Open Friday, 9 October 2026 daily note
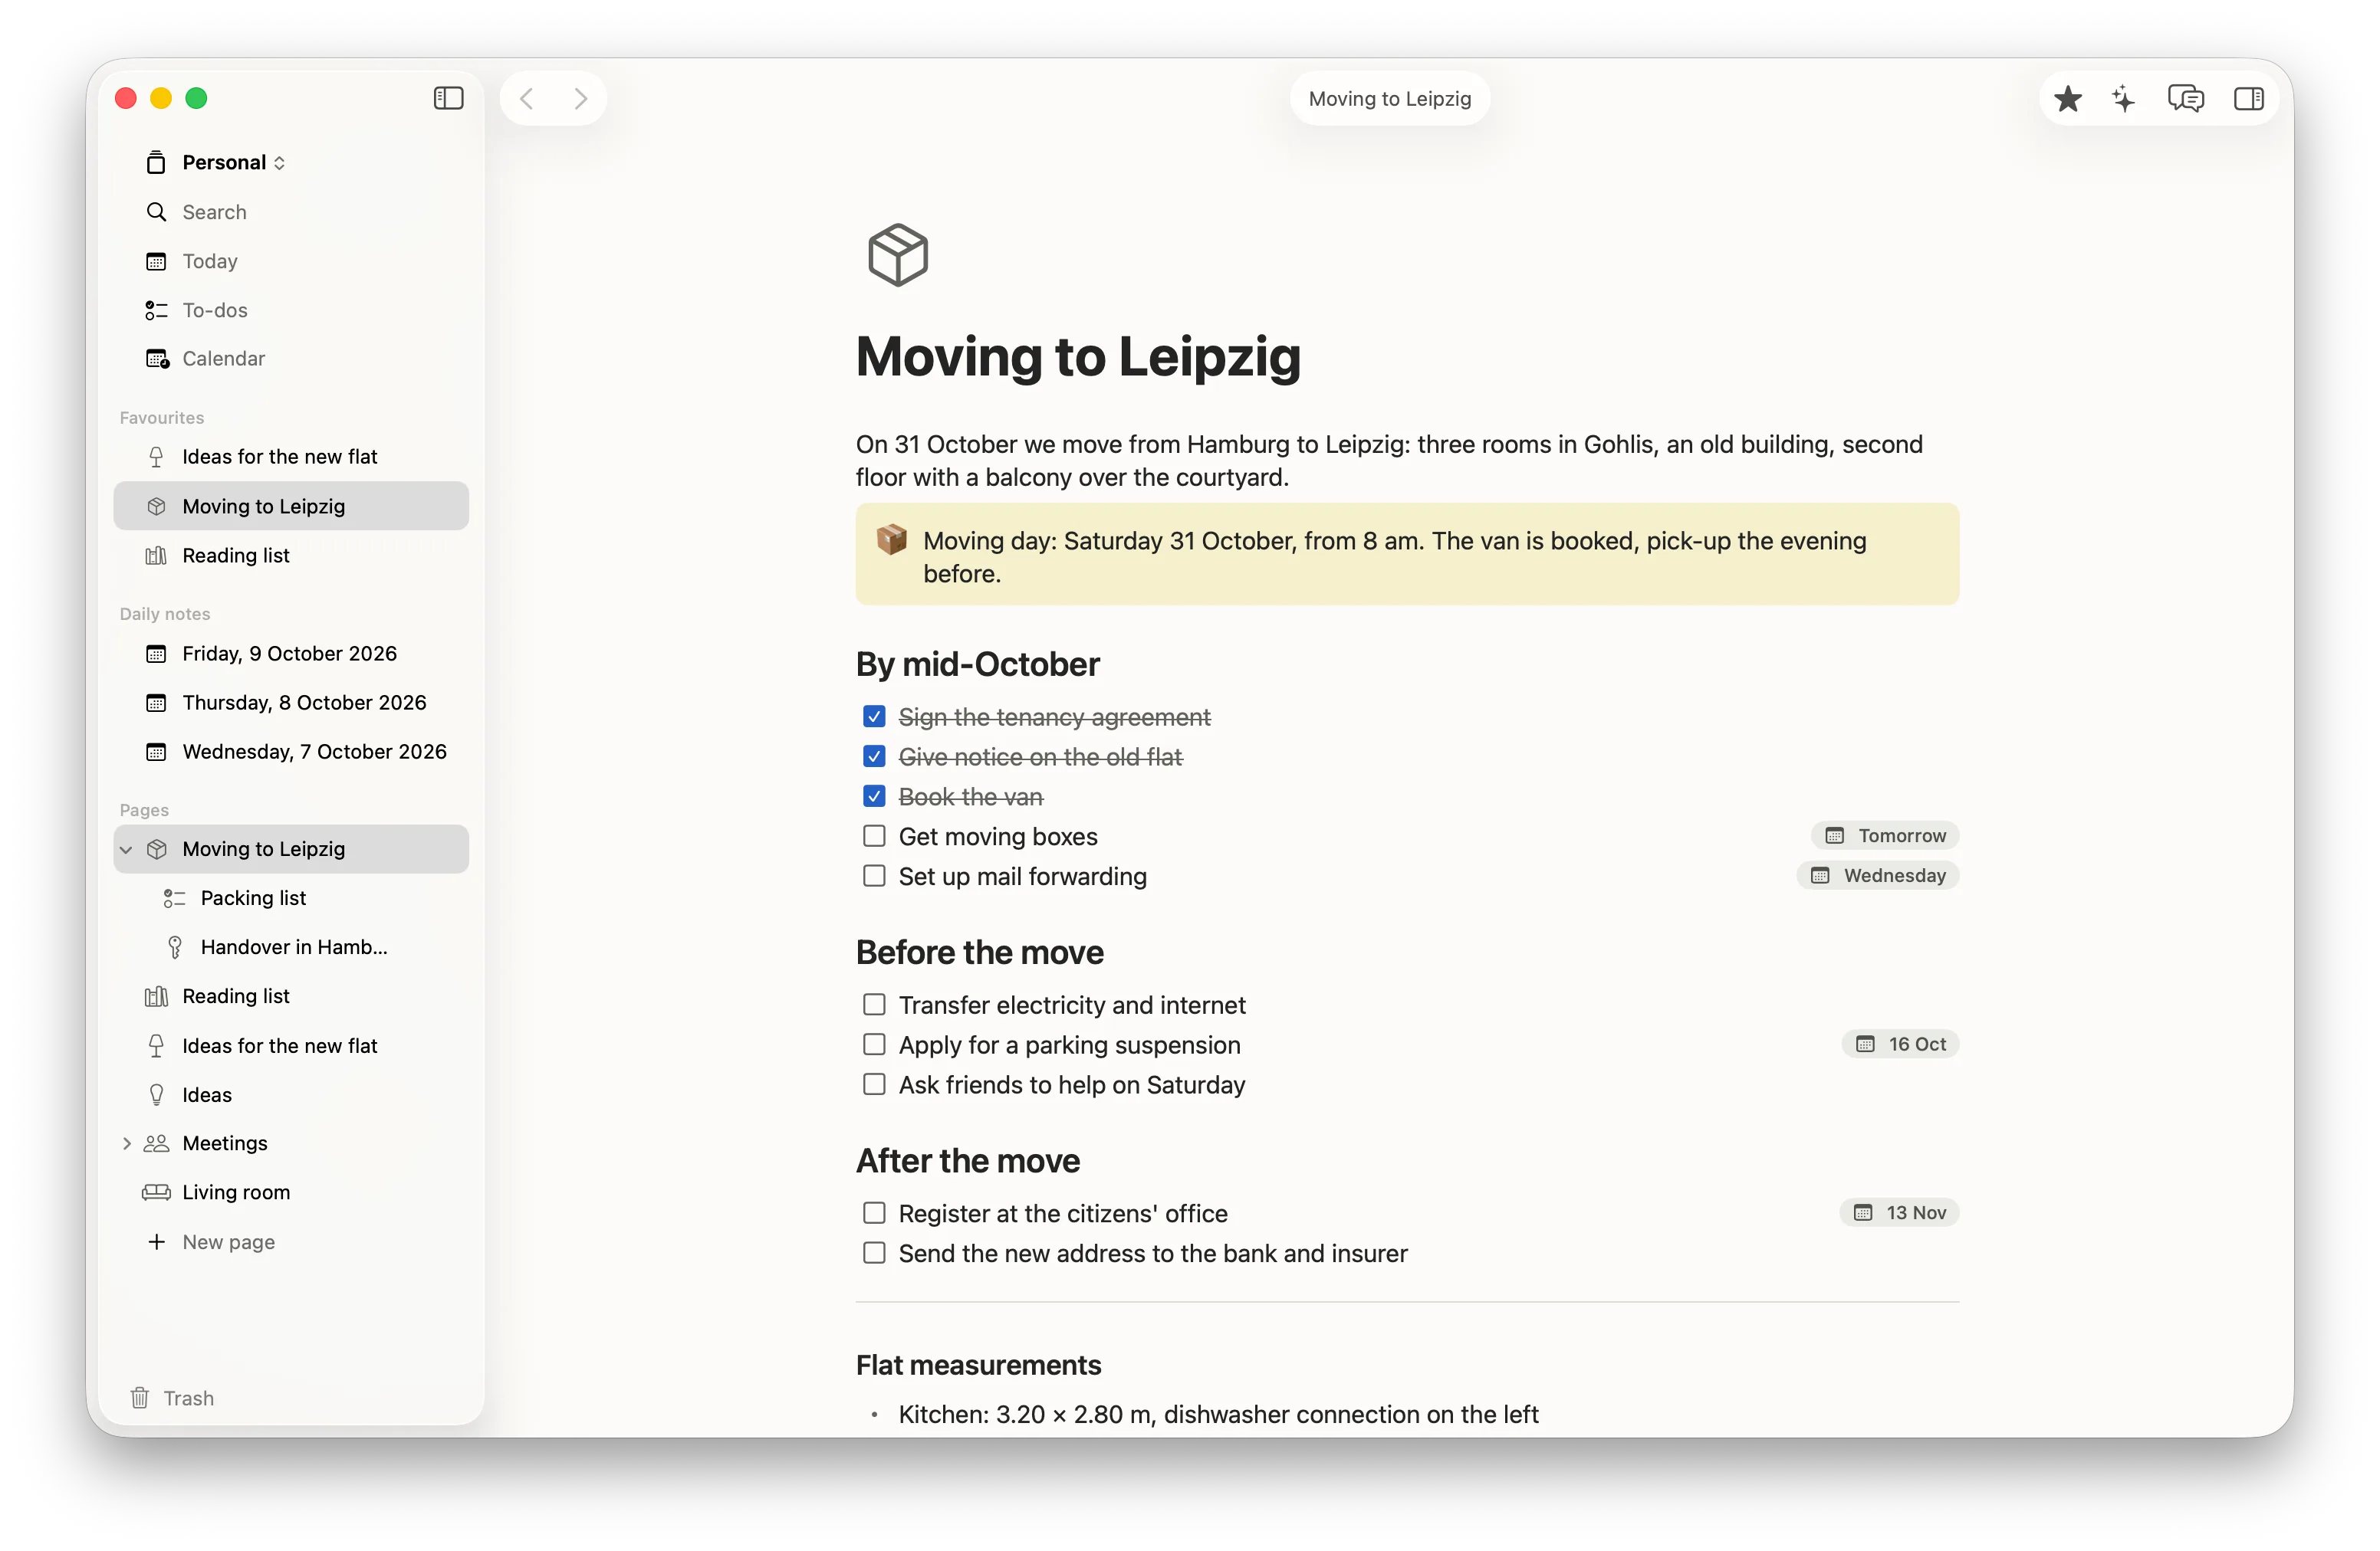Image resolution: width=2380 pixels, height=1551 pixels. (x=290, y=654)
